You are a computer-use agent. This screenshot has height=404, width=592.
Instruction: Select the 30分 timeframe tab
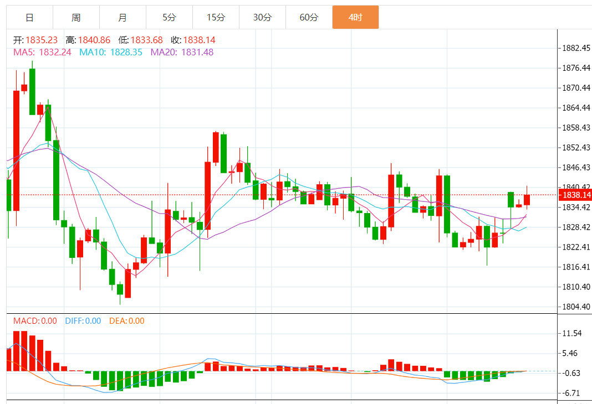262,17
